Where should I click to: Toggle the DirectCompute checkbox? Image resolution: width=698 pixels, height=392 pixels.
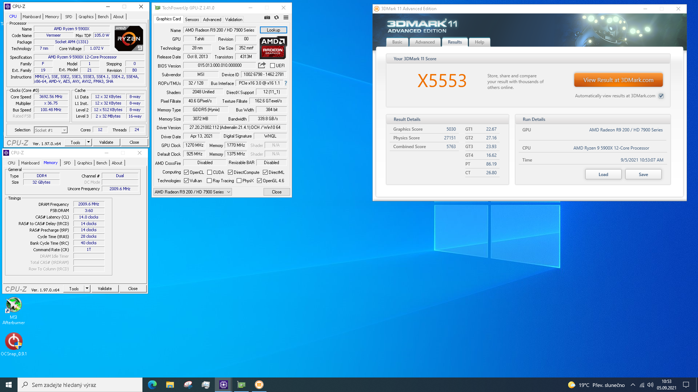click(230, 172)
